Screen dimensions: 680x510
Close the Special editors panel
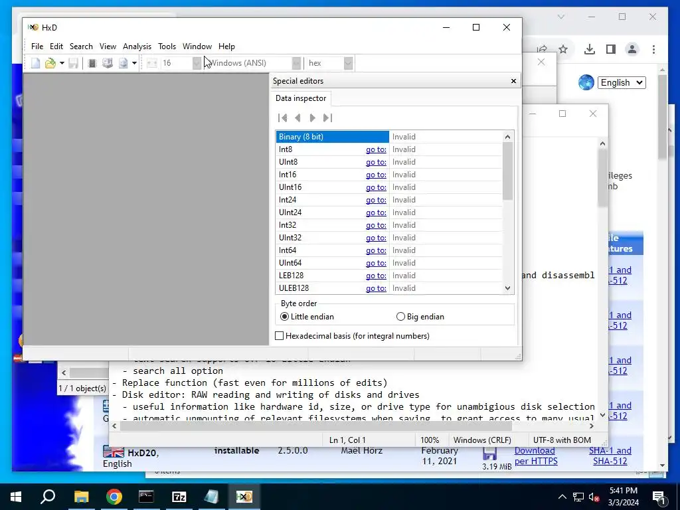pyautogui.click(x=513, y=81)
